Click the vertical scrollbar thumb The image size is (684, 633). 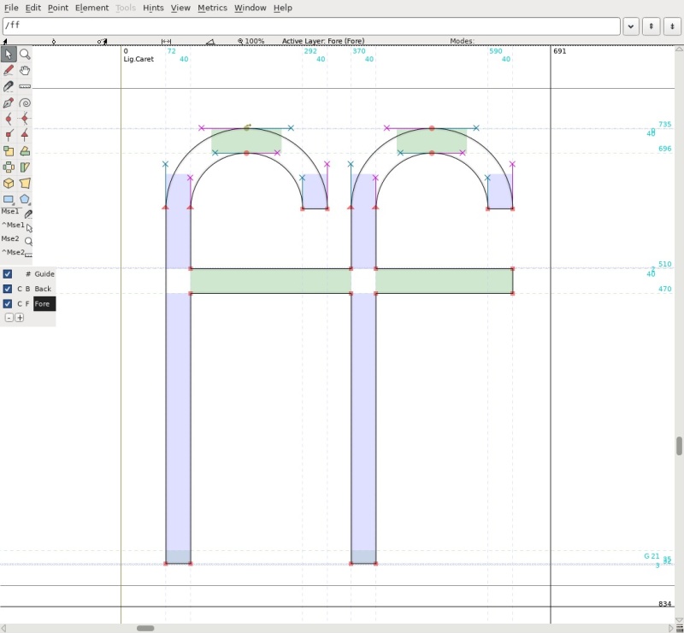click(x=679, y=446)
